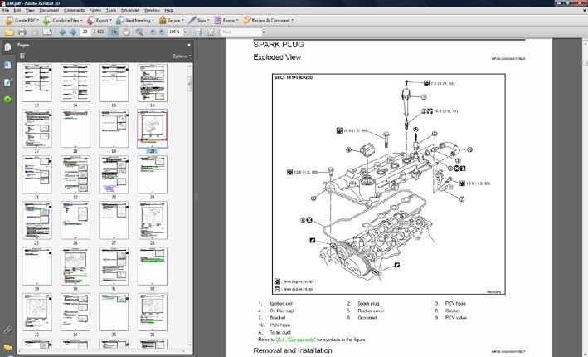Viewport: 588px width, 357px height.
Task: Click the page number input field
Action: (85, 32)
